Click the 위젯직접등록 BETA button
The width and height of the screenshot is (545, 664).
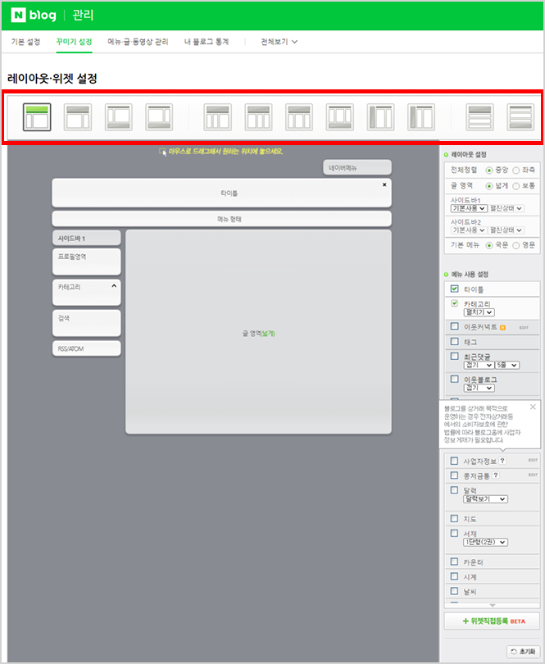492,621
